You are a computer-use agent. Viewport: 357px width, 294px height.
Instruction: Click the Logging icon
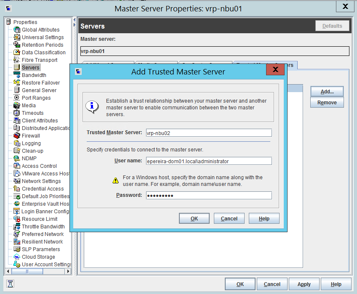point(17,143)
